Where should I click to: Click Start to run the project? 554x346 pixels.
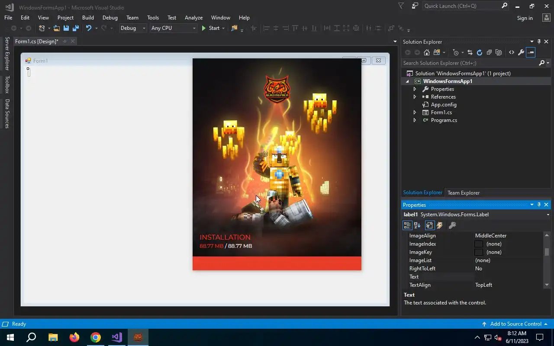pyautogui.click(x=211, y=28)
